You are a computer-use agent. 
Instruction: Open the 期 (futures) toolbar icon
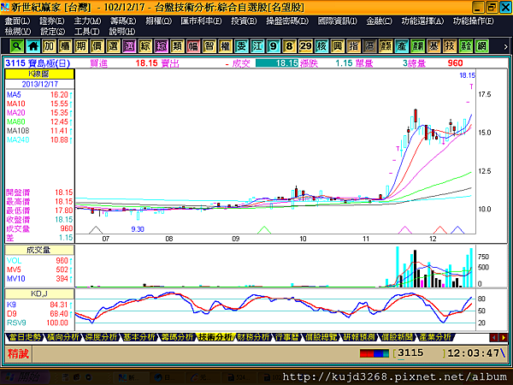coord(81,46)
